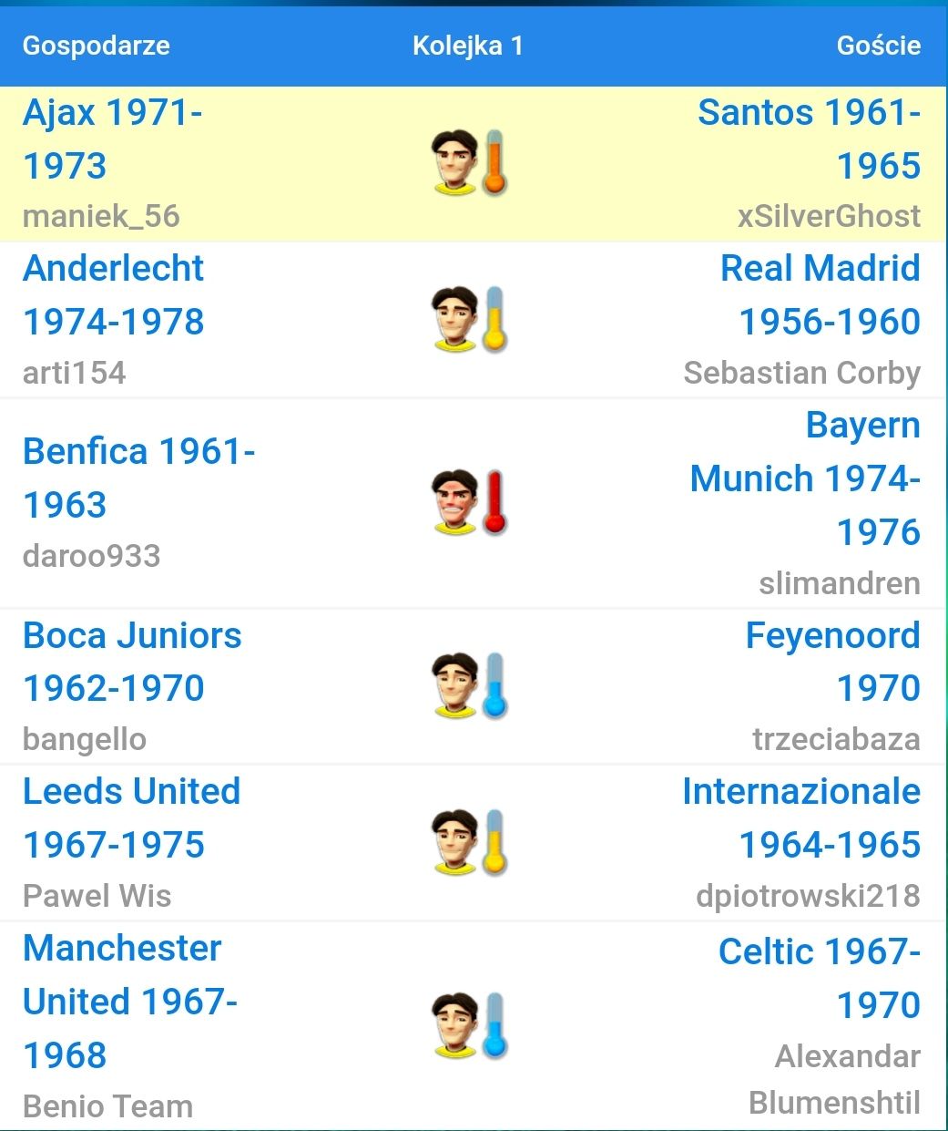
Task: View the Real Madrid 1956-1960 team
Action: pos(821,295)
